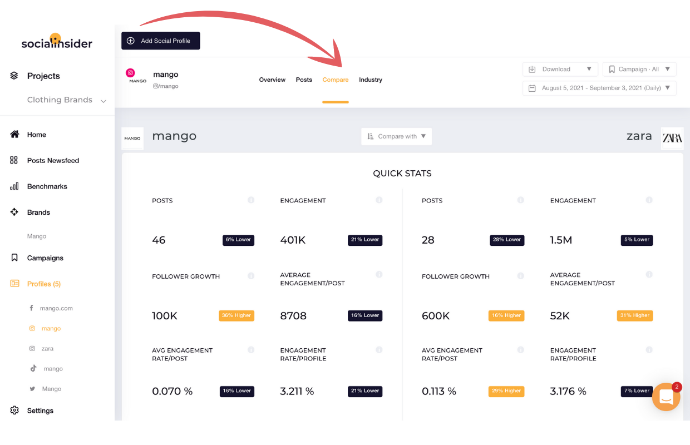Screen dimensions: 690x445
Task: Click the QUICK STATS heading
Action: (402, 174)
